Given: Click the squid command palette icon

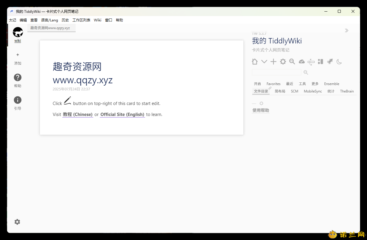Looking at the screenshot, I should (x=330, y=62).
